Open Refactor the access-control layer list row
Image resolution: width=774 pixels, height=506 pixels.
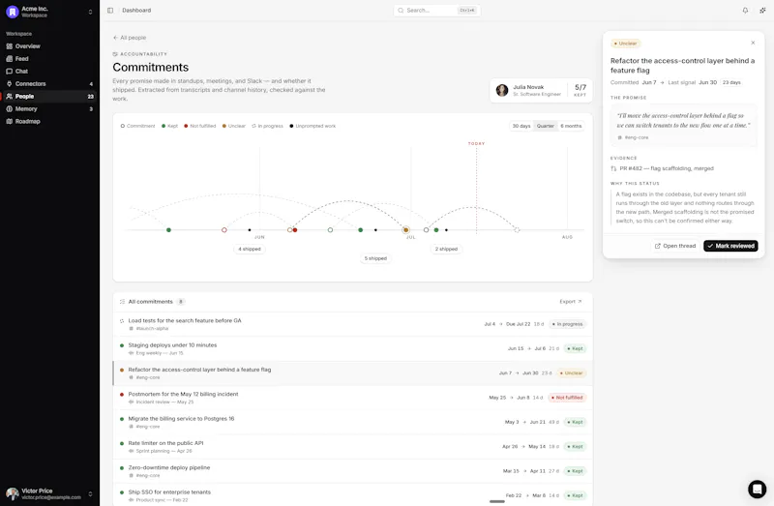coord(352,373)
